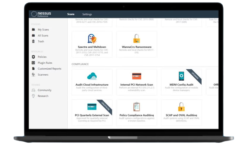Go to Policies
Image resolution: width=235 pixels, height=144 pixels.
(42, 57)
